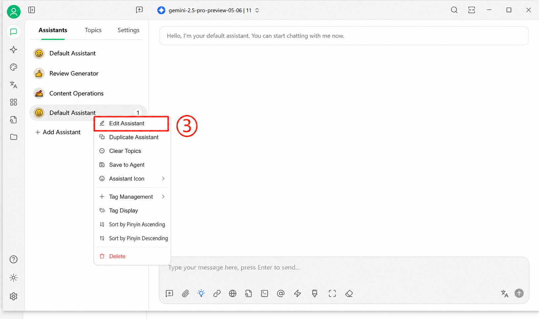This screenshot has height=319, width=539.
Task: Send message with arrow button
Action: pyautogui.click(x=519, y=293)
